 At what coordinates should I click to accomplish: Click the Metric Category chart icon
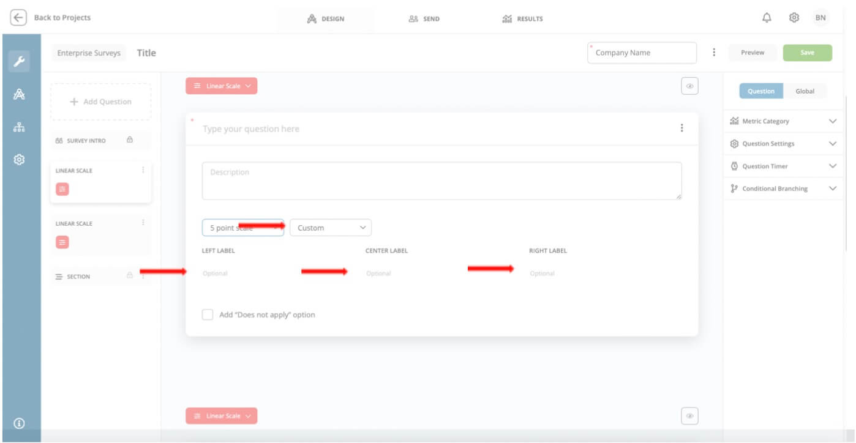[734, 121]
